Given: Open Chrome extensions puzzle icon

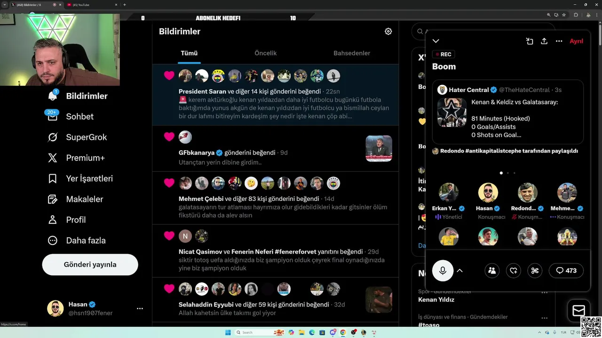Looking at the screenshot, I should click(x=576, y=15).
